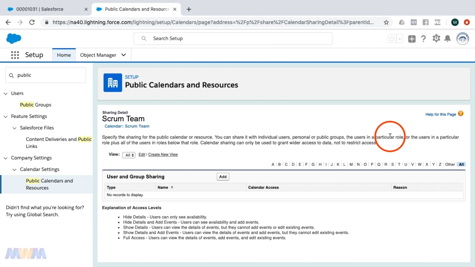Reload the page in the browser

[32, 22]
